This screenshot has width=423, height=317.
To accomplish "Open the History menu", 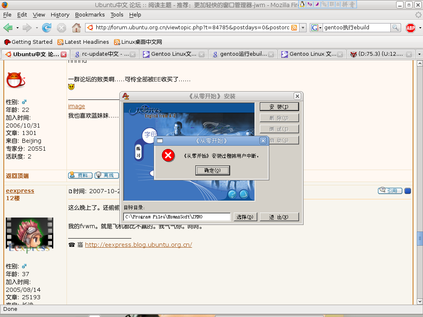I will click(x=60, y=15).
